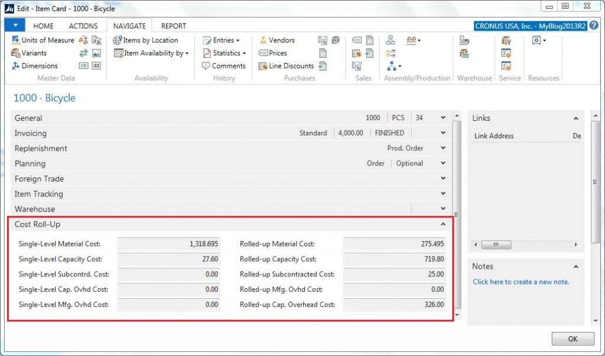Open Units of Measure for the item
This screenshot has width=605, height=356.
click(x=43, y=40)
